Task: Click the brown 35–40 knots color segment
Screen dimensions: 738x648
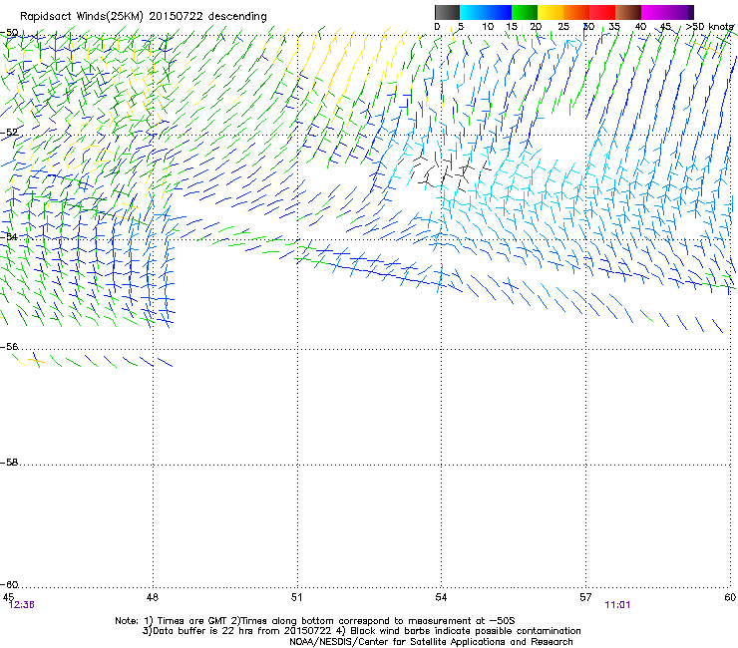Action: tap(628, 12)
